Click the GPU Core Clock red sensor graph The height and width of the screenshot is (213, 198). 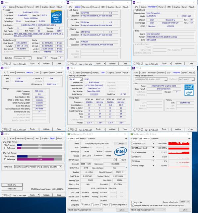[x=179, y=144]
